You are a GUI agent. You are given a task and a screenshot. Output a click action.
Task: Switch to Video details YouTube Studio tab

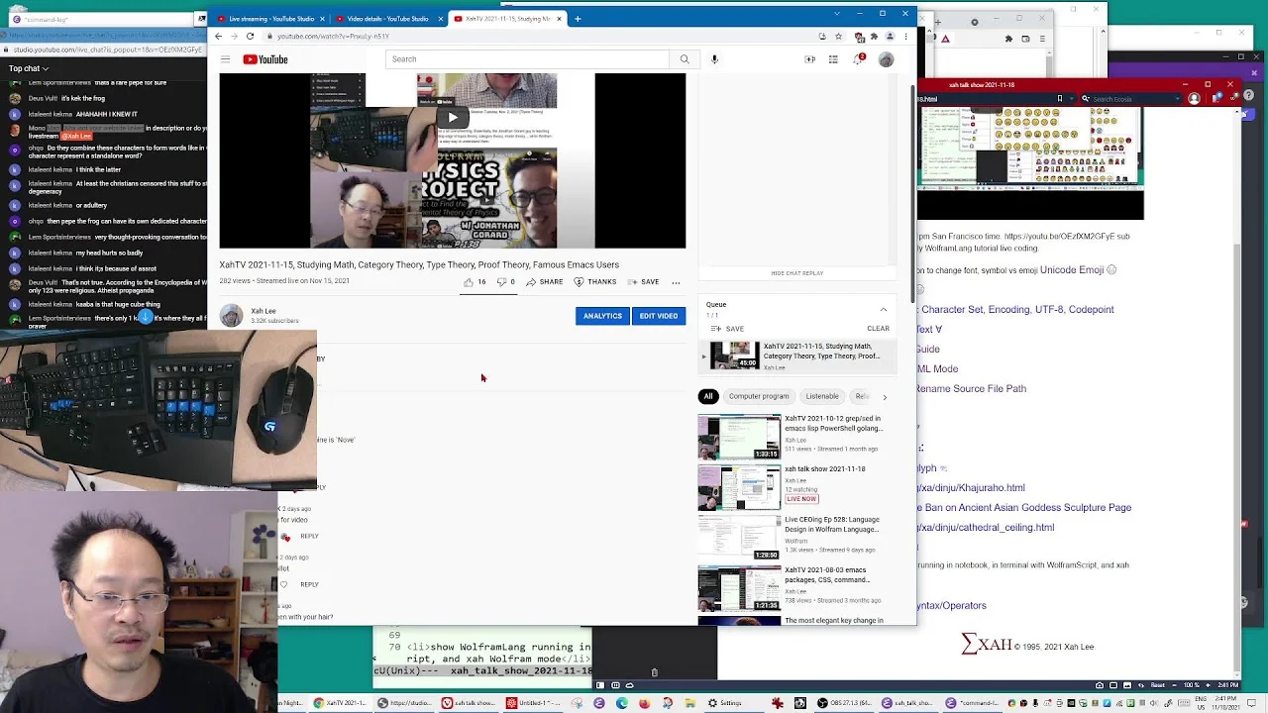[387, 18]
